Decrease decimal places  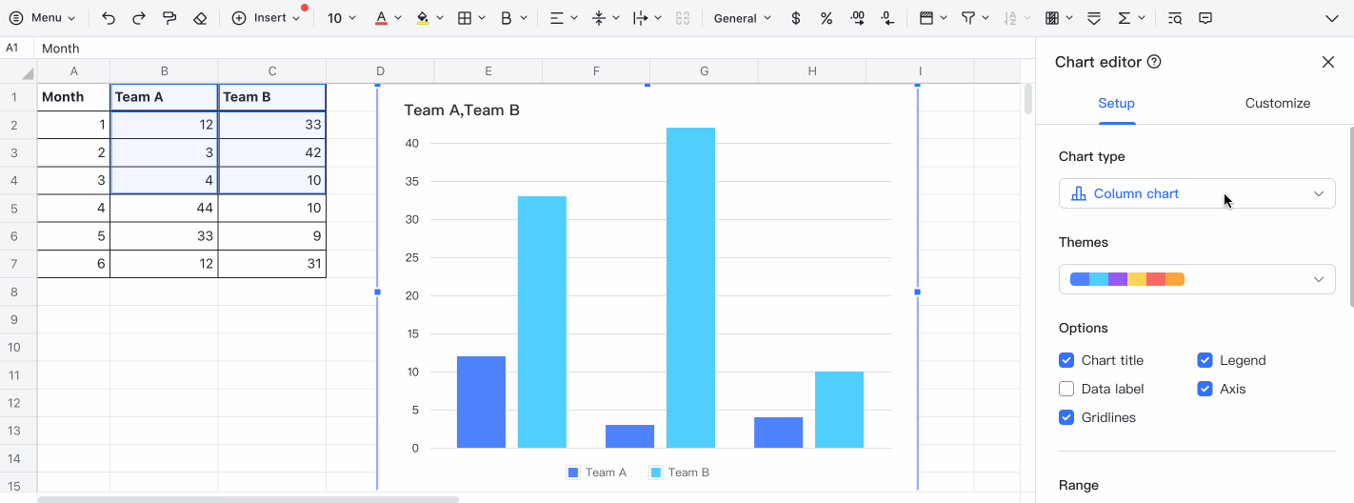click(x=887, y=18)
